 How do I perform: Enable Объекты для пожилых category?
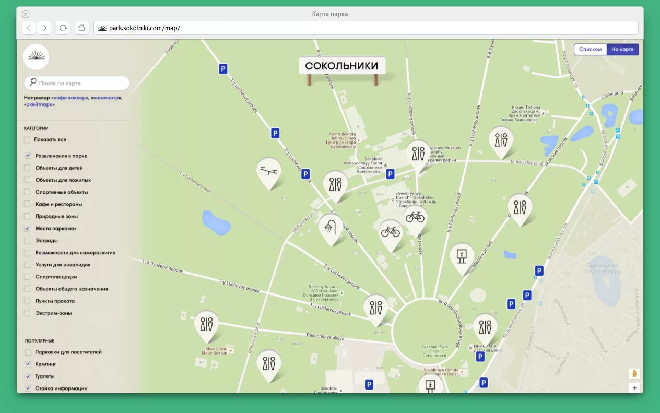27,180
